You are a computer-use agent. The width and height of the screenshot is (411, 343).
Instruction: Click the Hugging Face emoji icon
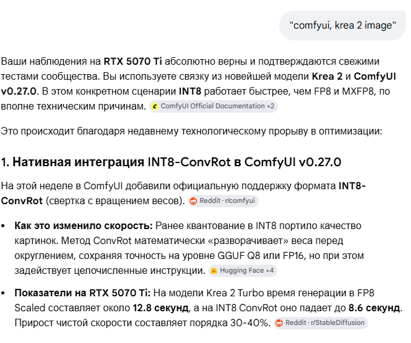[x=214, y=271]
